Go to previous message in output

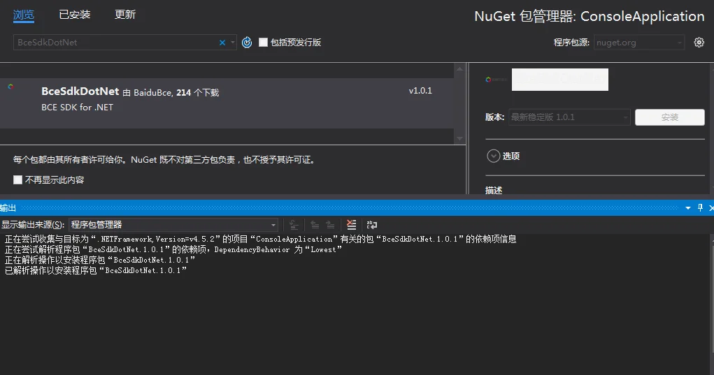tap(315, 225)
